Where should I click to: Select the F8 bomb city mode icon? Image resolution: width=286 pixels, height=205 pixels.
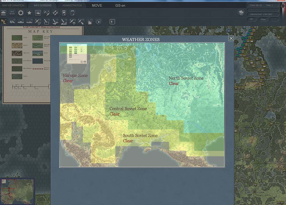click(x=64, y=22)
